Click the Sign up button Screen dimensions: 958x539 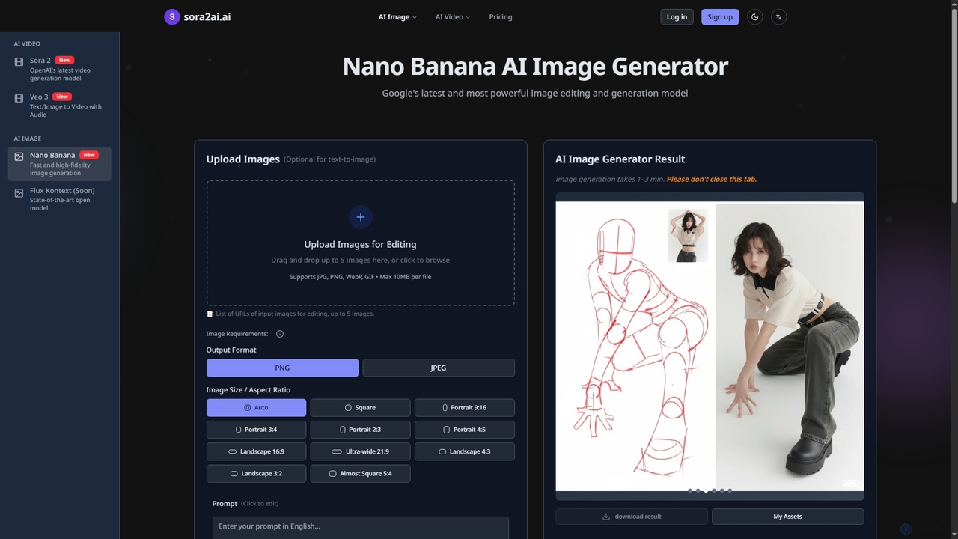pyautogui.click(x=720, y=16)
